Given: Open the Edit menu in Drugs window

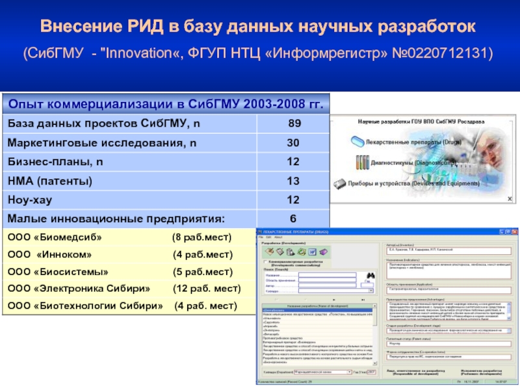Looking at the screenshot, I should 268,237.
